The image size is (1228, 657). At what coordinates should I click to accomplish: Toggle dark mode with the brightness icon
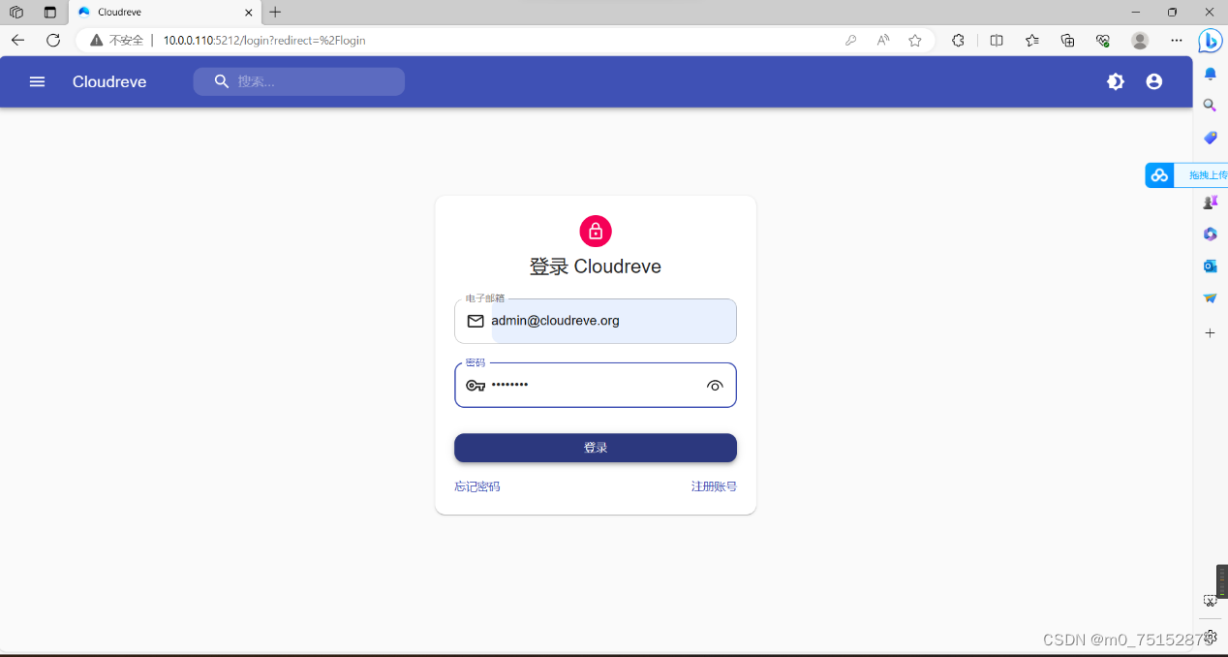1116,81
